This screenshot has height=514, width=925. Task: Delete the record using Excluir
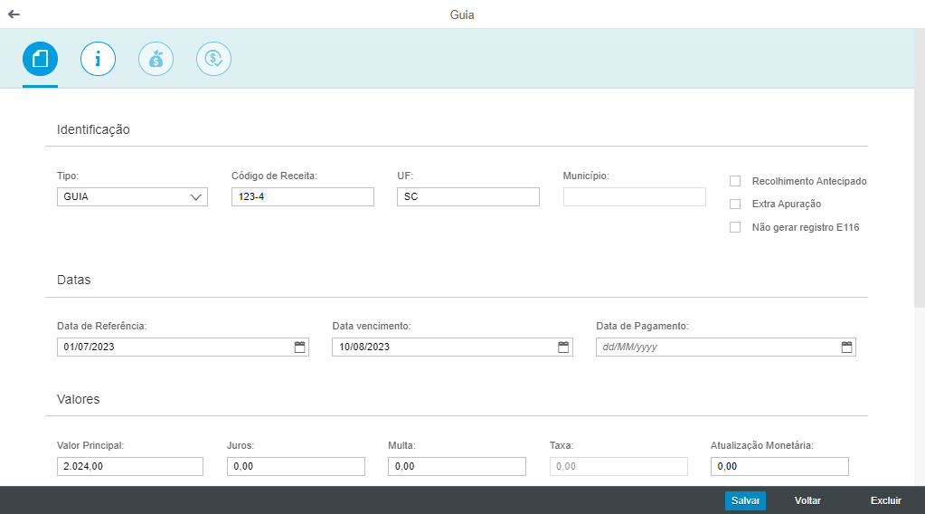click(x=885, y=500)
